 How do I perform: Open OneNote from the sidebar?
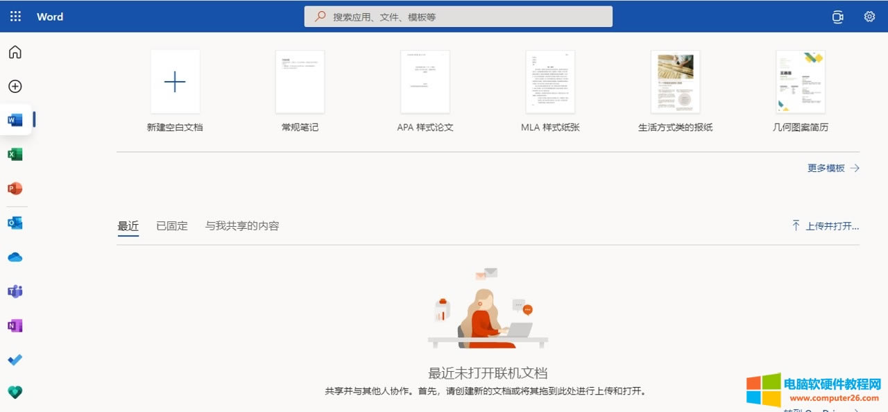[15, 325]
